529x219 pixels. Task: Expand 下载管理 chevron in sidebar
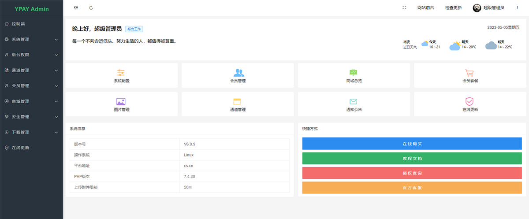(56, 132)
